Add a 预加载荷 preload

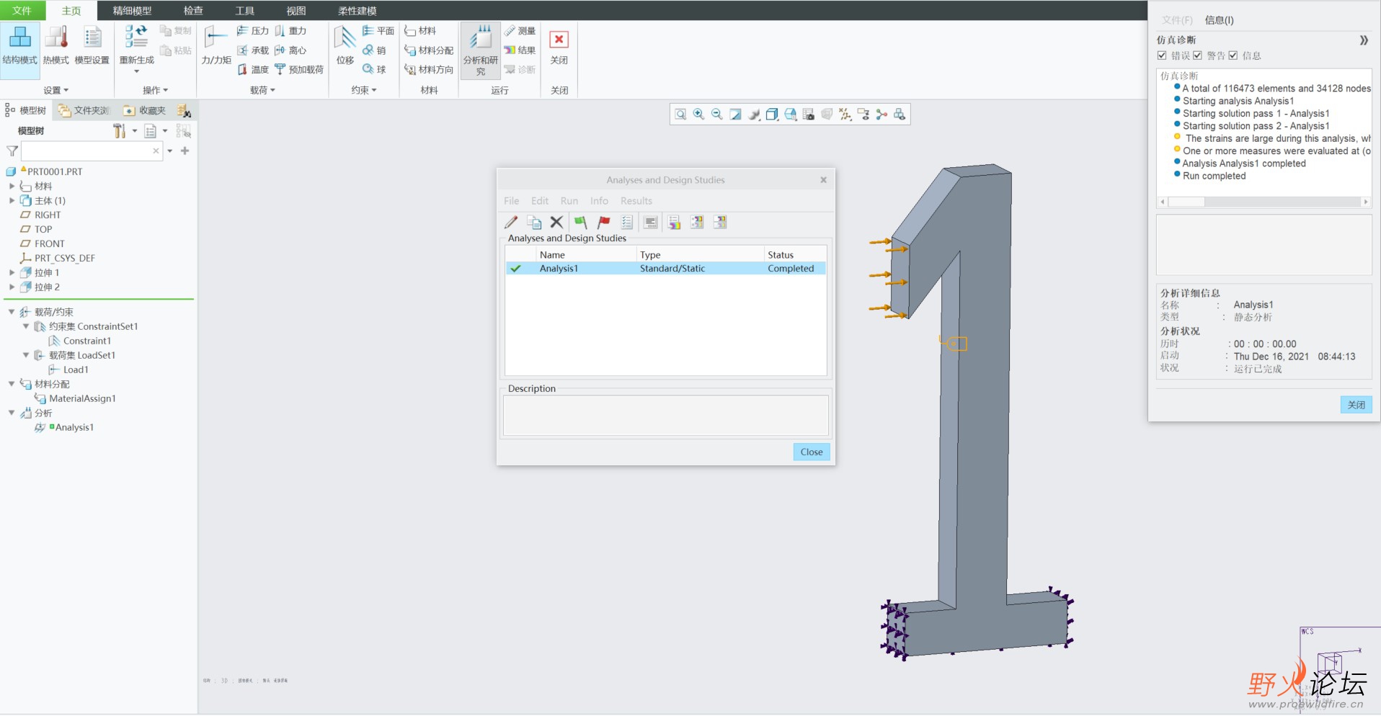point(298,69)
